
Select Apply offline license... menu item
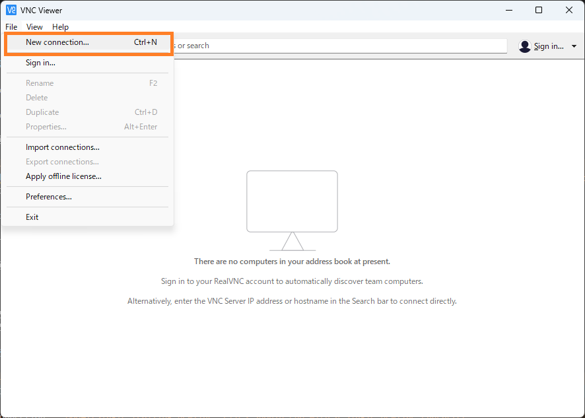point(88,176)
